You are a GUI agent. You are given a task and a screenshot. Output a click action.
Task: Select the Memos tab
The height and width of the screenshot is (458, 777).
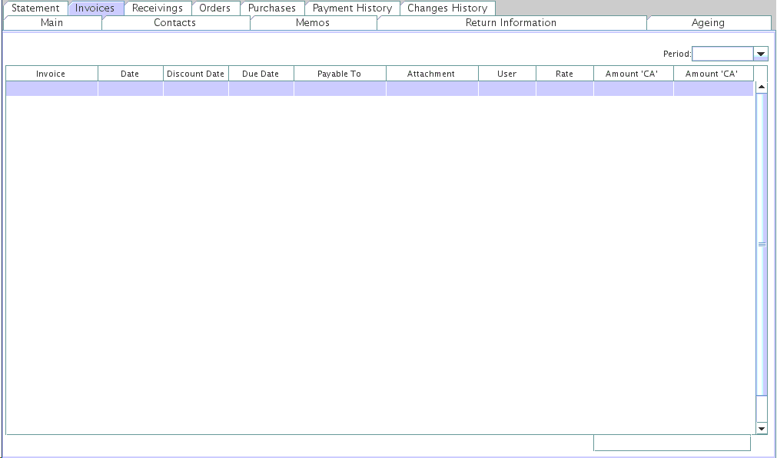313,23
